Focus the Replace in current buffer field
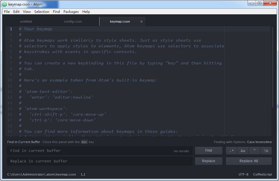Screen dimensions: 279x181 (99, 161)
